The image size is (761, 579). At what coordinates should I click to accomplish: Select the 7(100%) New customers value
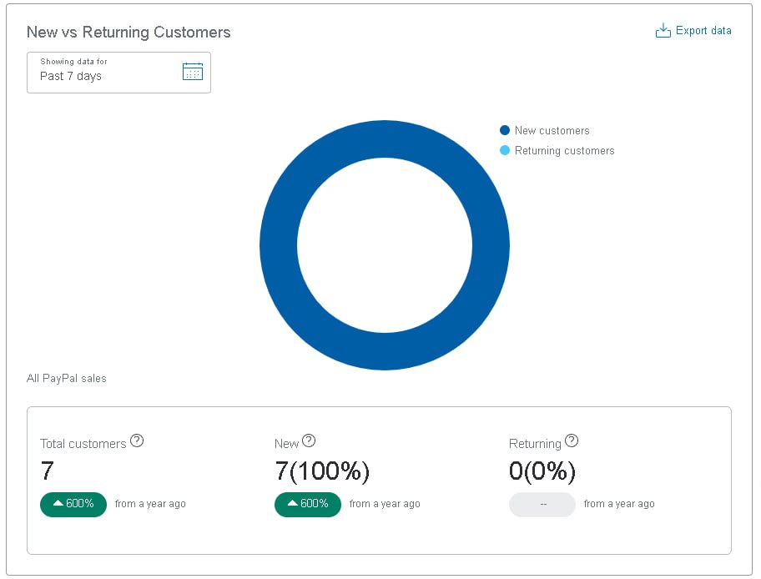pos(322,471)
